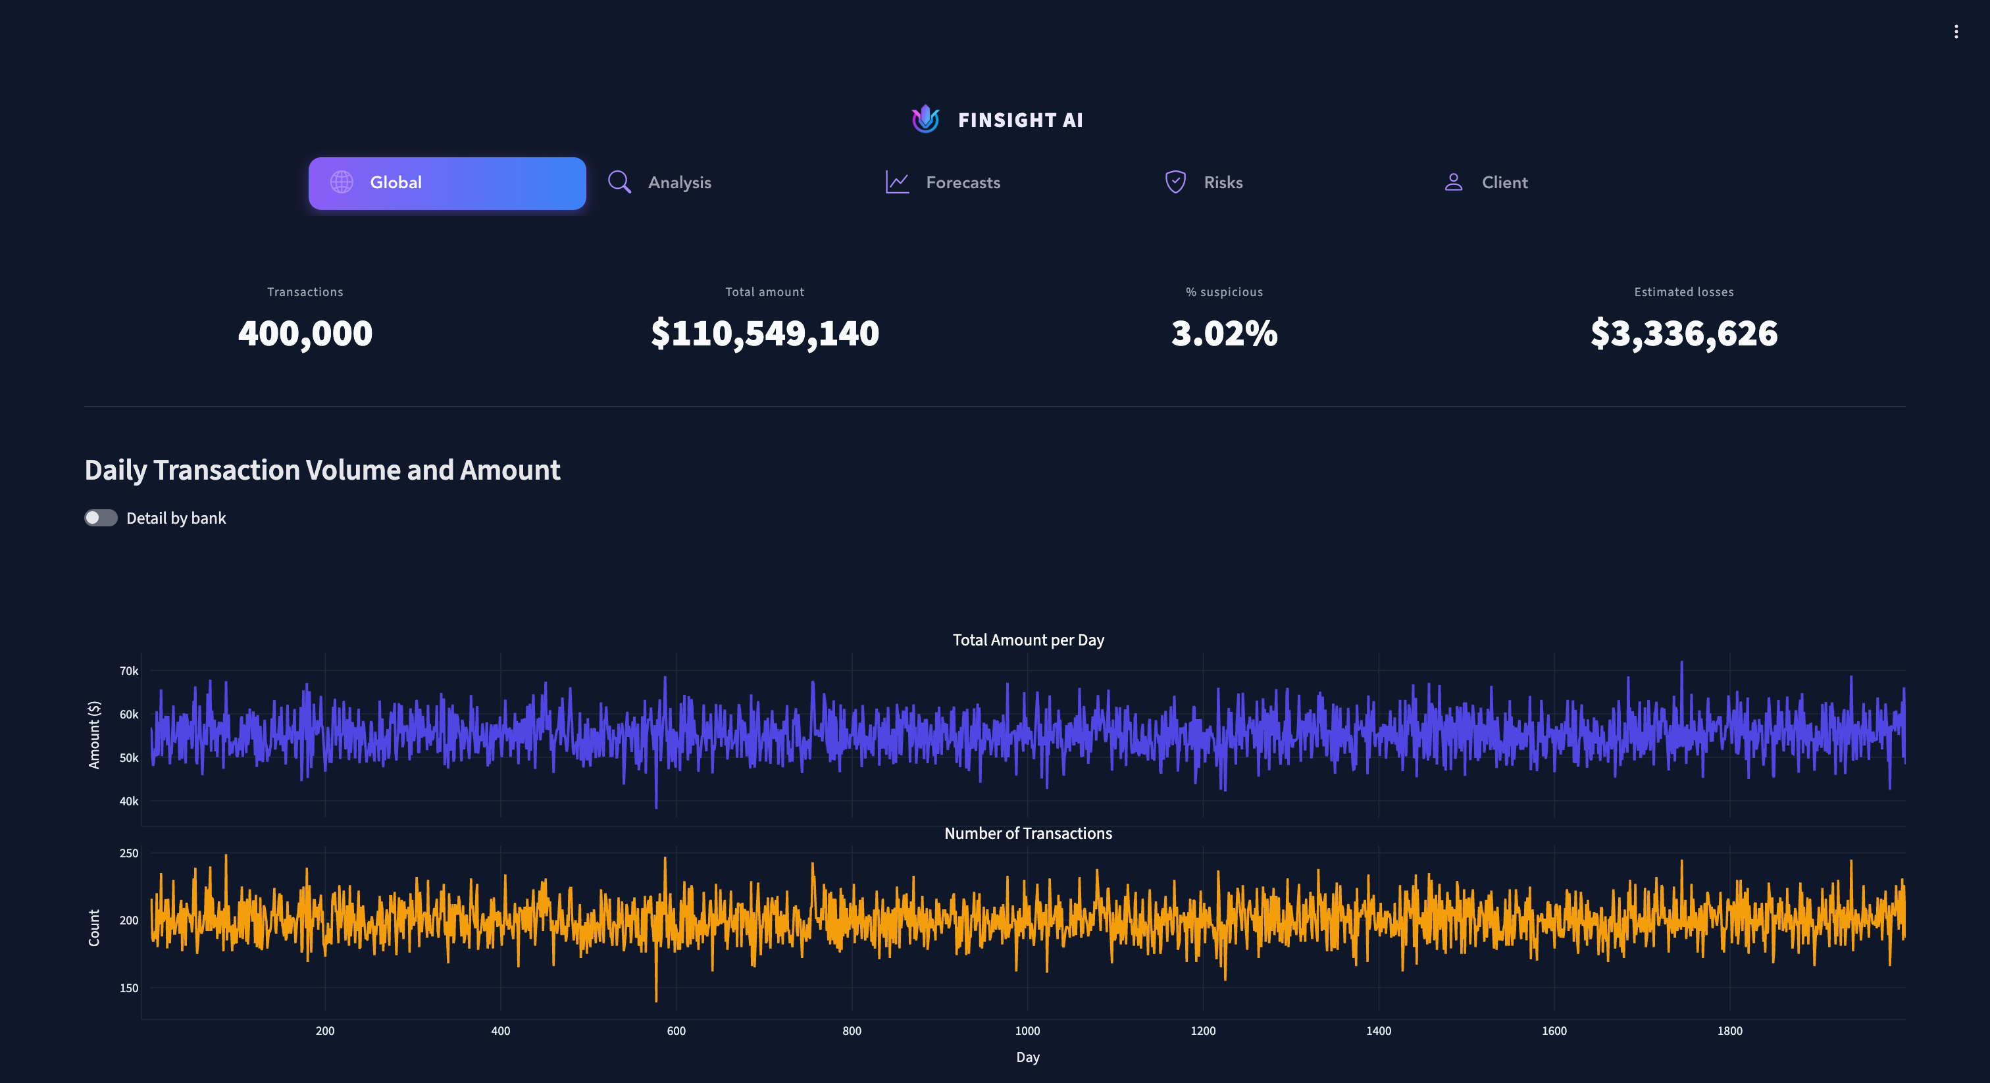Click the Daily Transaction Volume and Amount heading

322,470
